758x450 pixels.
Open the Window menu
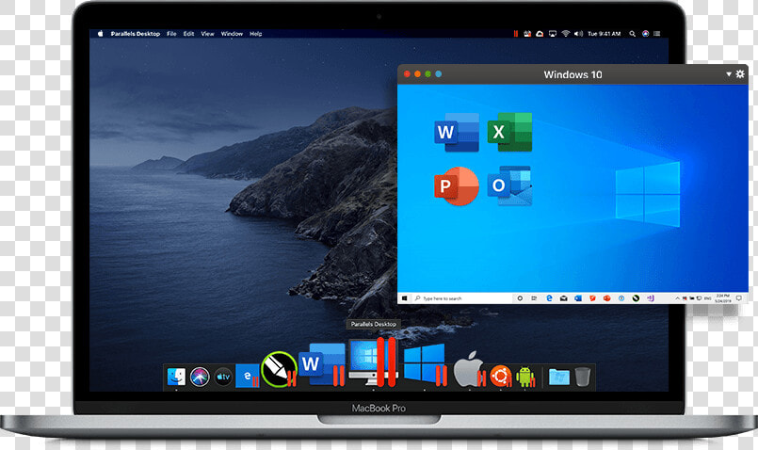[232, 34]
